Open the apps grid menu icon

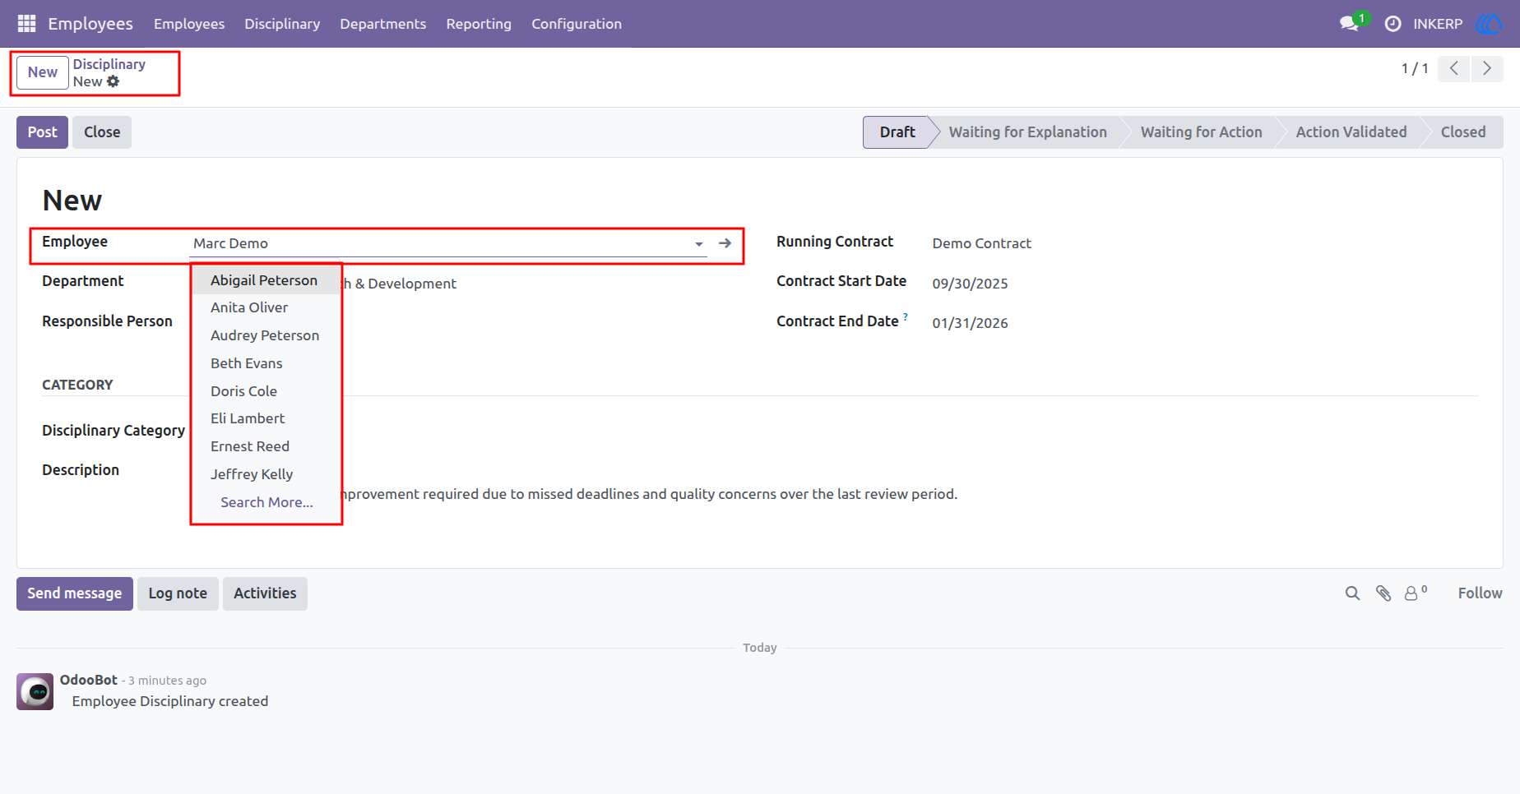coord(26,24)
